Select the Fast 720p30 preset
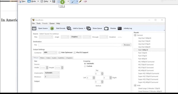This screenshot has height=94, width=178. pos(142,53)
